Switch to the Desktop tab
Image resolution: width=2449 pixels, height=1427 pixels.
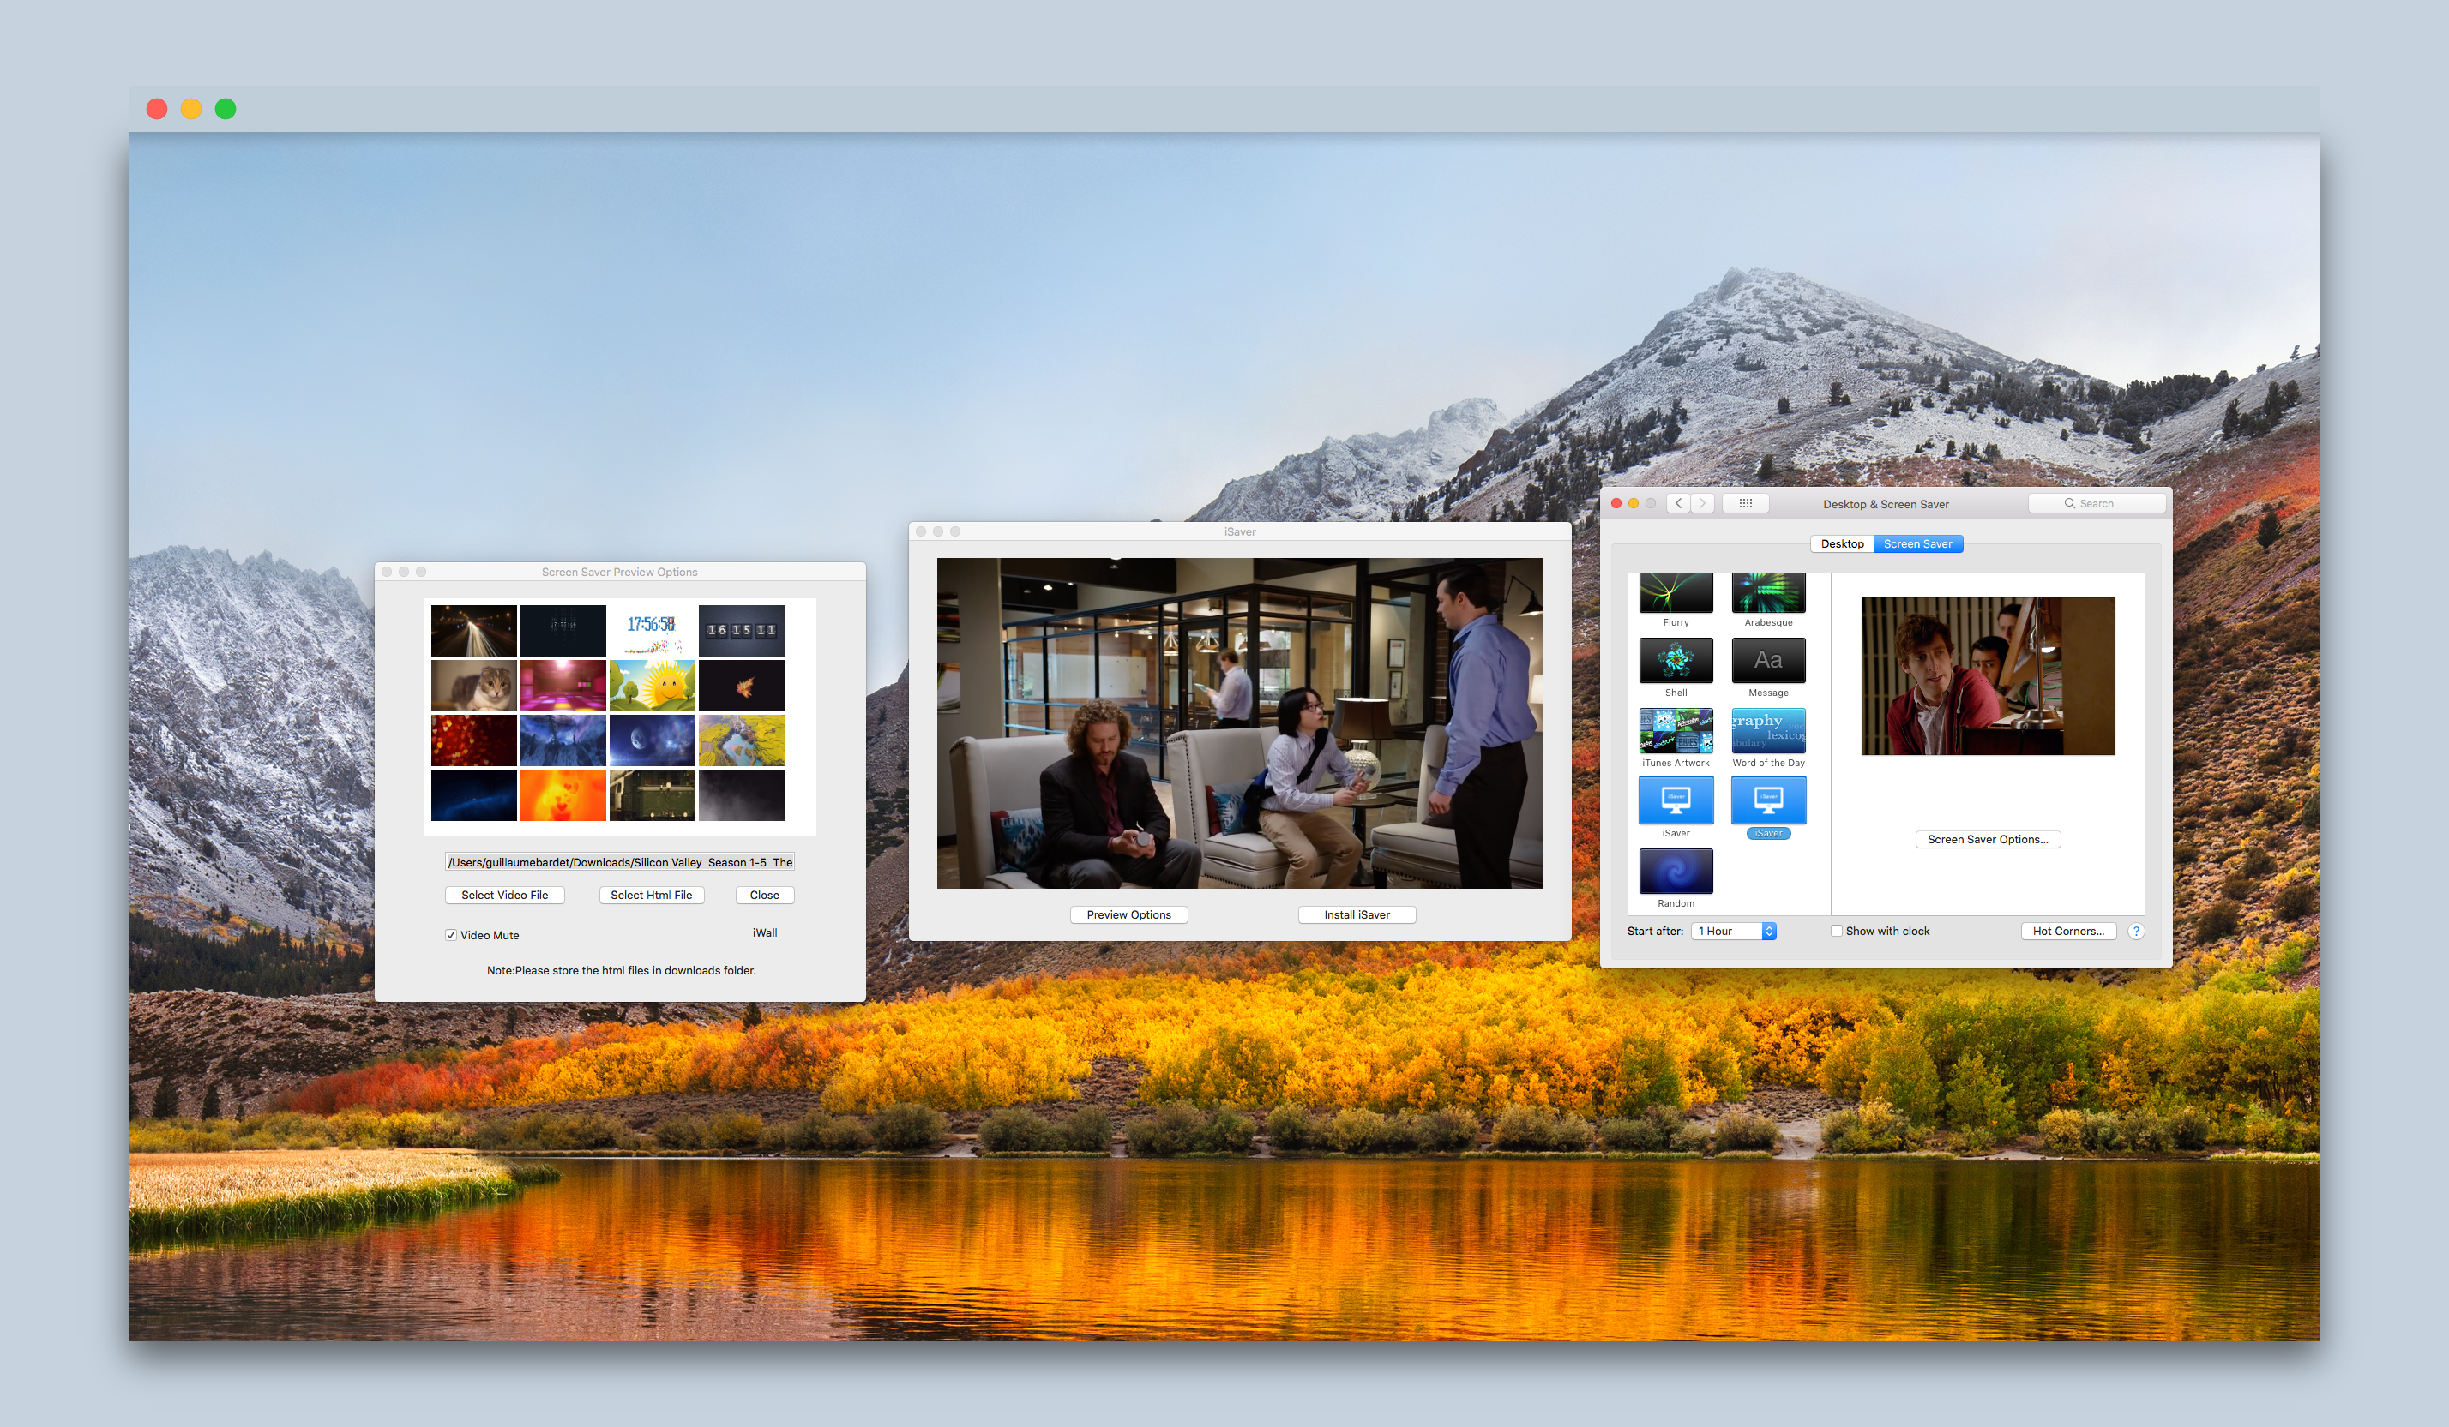(x=1842, y=544)
